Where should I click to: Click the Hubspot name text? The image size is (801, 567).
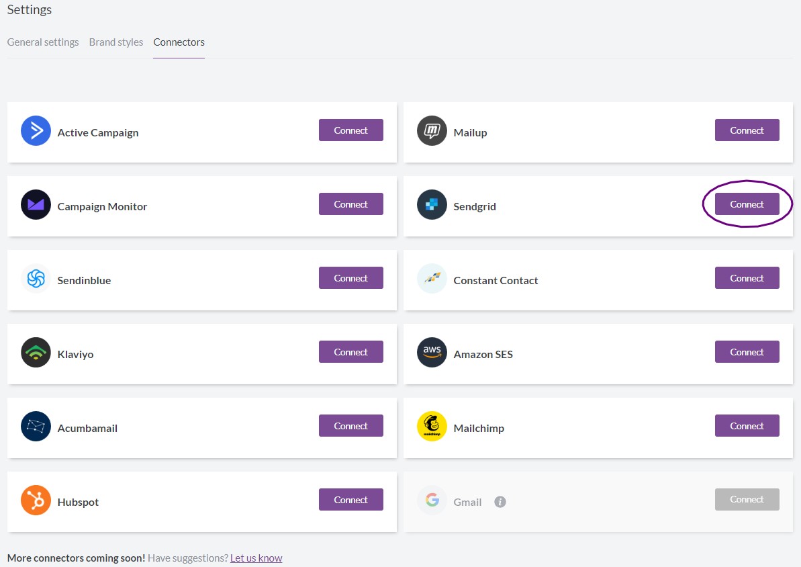(78, 502)
